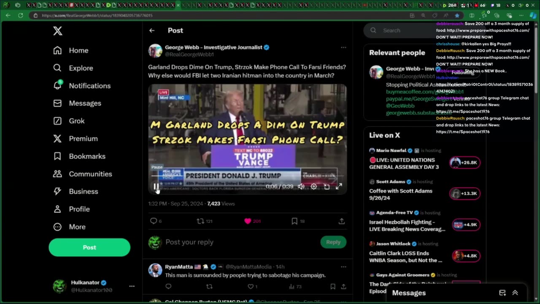Image resolution: width=540 pixels, height=304 pixels.
Task: View stats on RyanMatta's comment showing 73
Action: pos(296,287)
